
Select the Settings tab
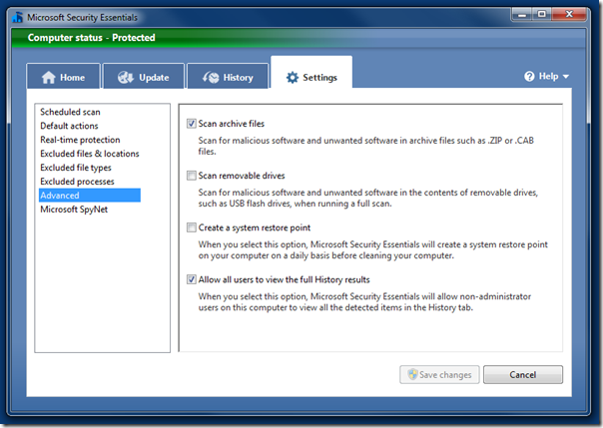point(311,72)
